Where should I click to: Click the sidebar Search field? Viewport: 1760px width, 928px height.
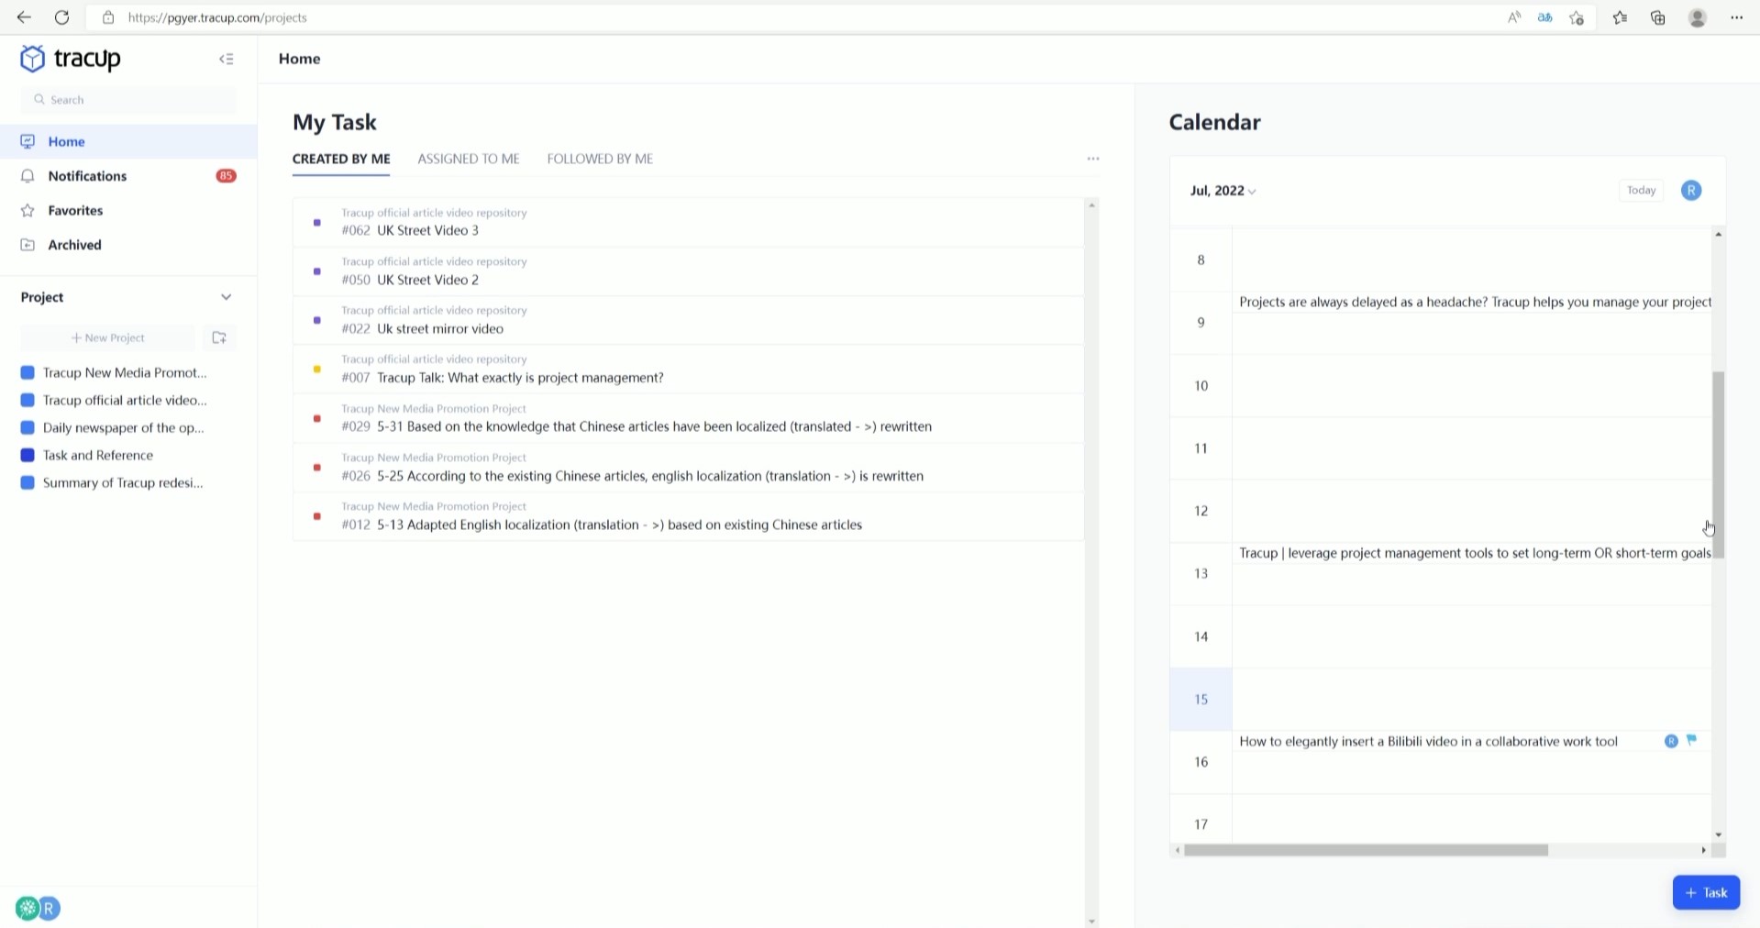click(x=128, y=100)
